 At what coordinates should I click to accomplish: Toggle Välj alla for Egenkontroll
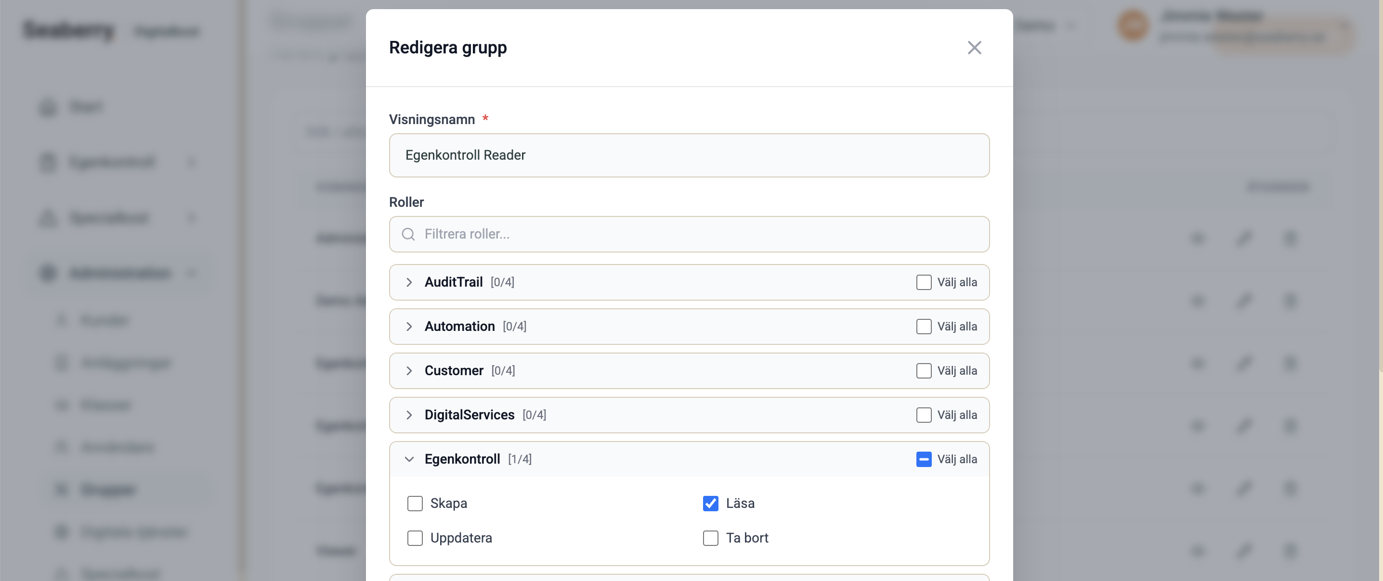tap(924, 459)
